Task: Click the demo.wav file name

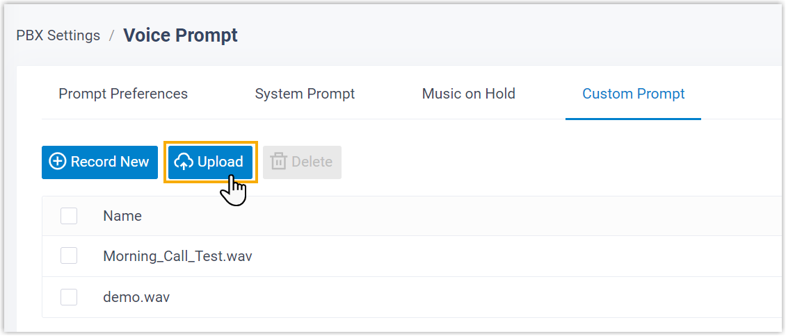Action: (x=136, y=297)
